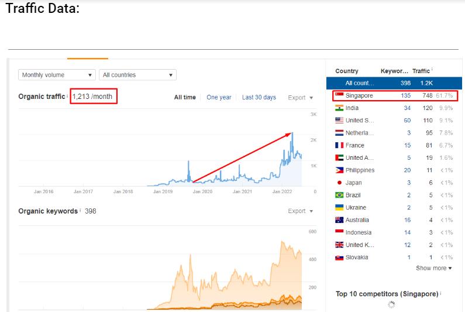Select the All countries table row

pos(388,83)
